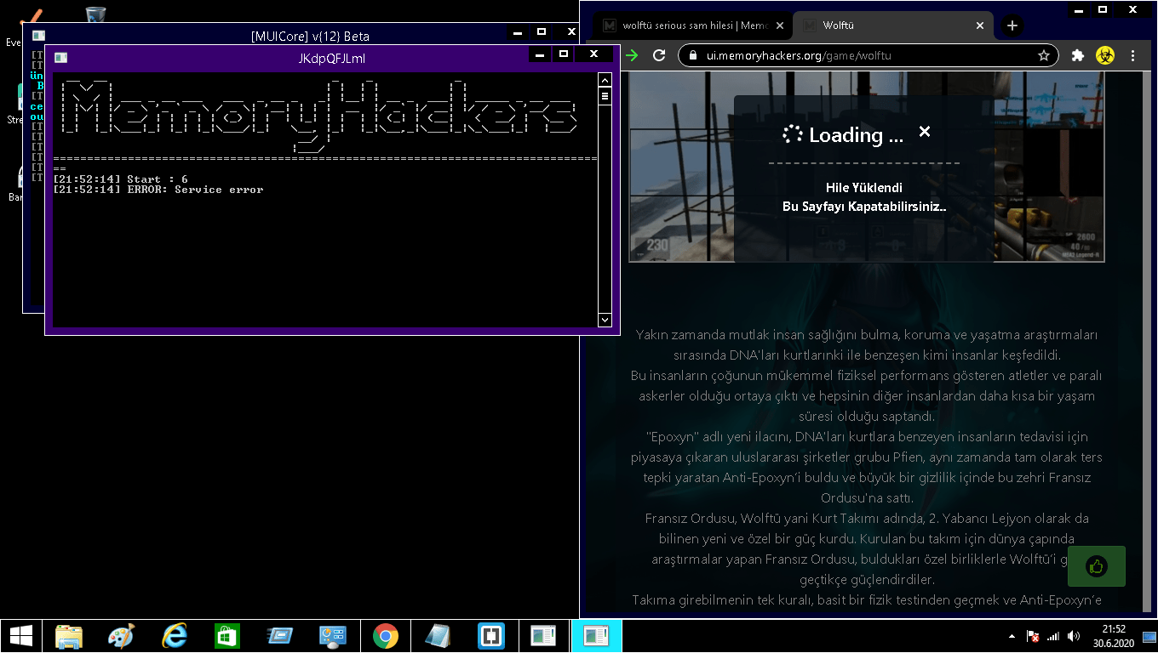Dismiss the Loading popup with its X
Image resolution: width=1158 pixels, height=653 pixels.
[x=925, y=132]
